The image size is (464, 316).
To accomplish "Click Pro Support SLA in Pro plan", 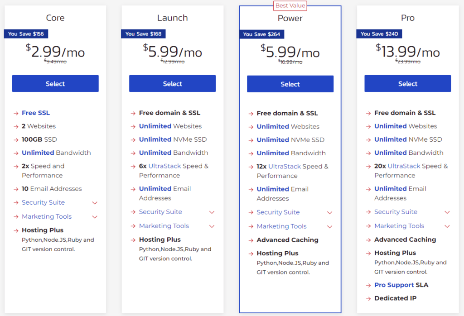I will point(401,285).
